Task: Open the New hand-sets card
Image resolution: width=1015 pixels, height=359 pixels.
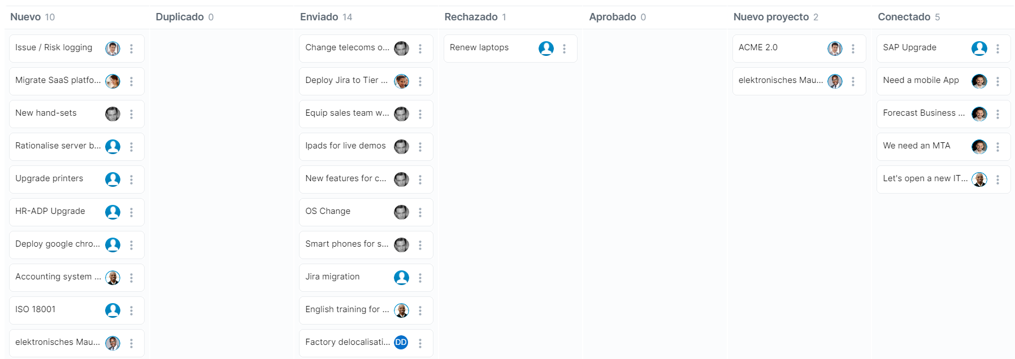Action: [x=46, y=113]
